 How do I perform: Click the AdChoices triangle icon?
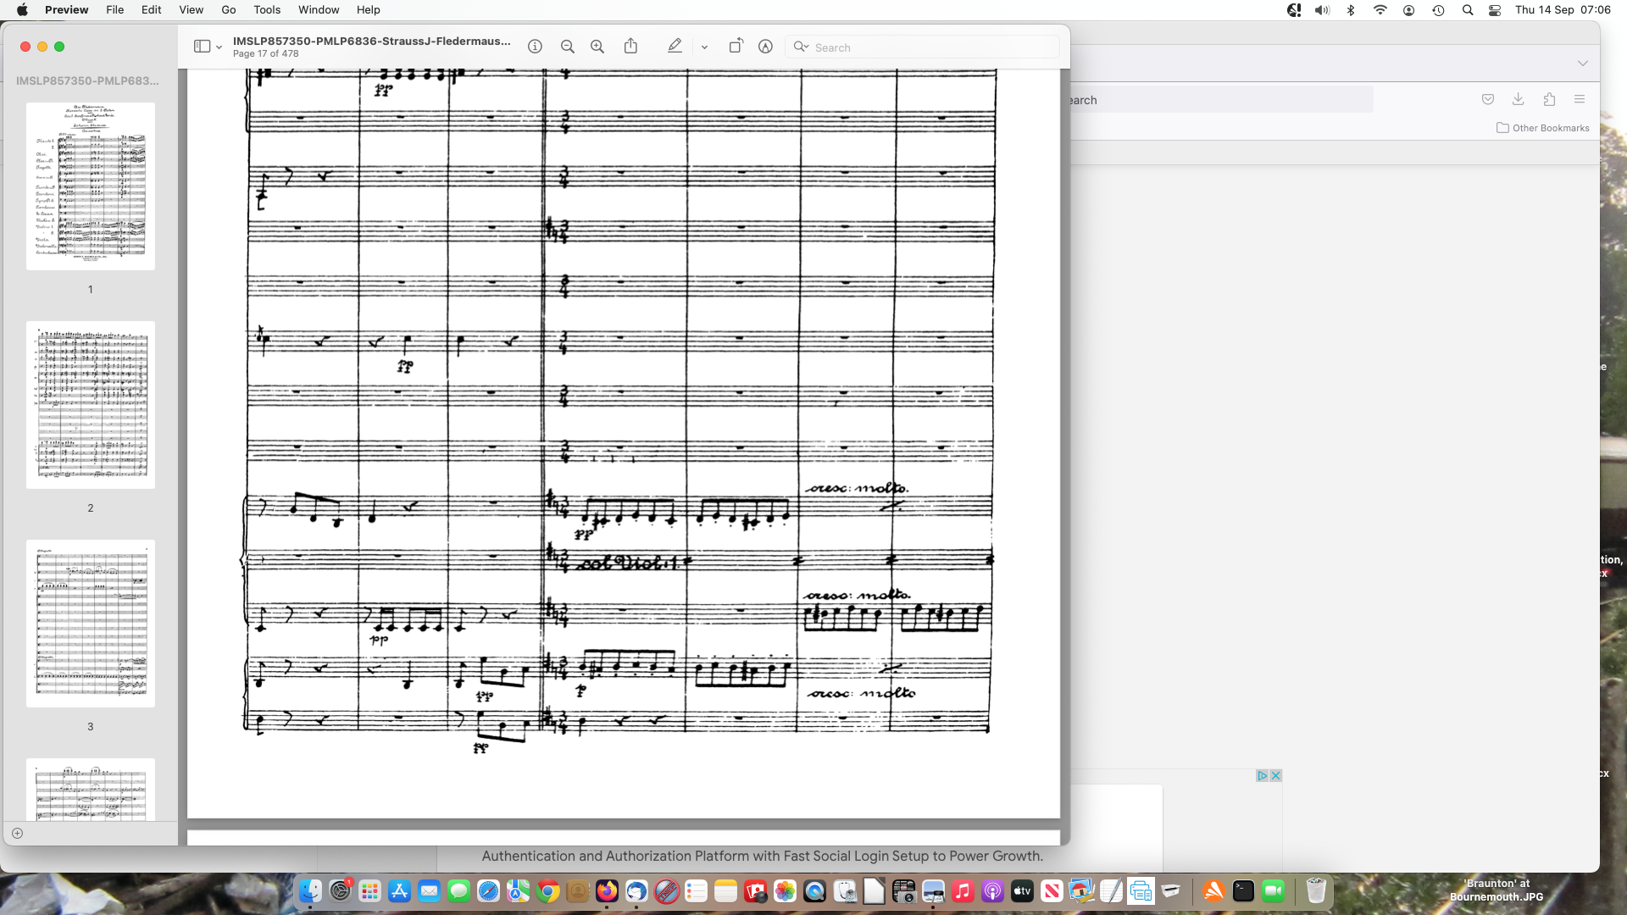click(x=1262, y=775)
